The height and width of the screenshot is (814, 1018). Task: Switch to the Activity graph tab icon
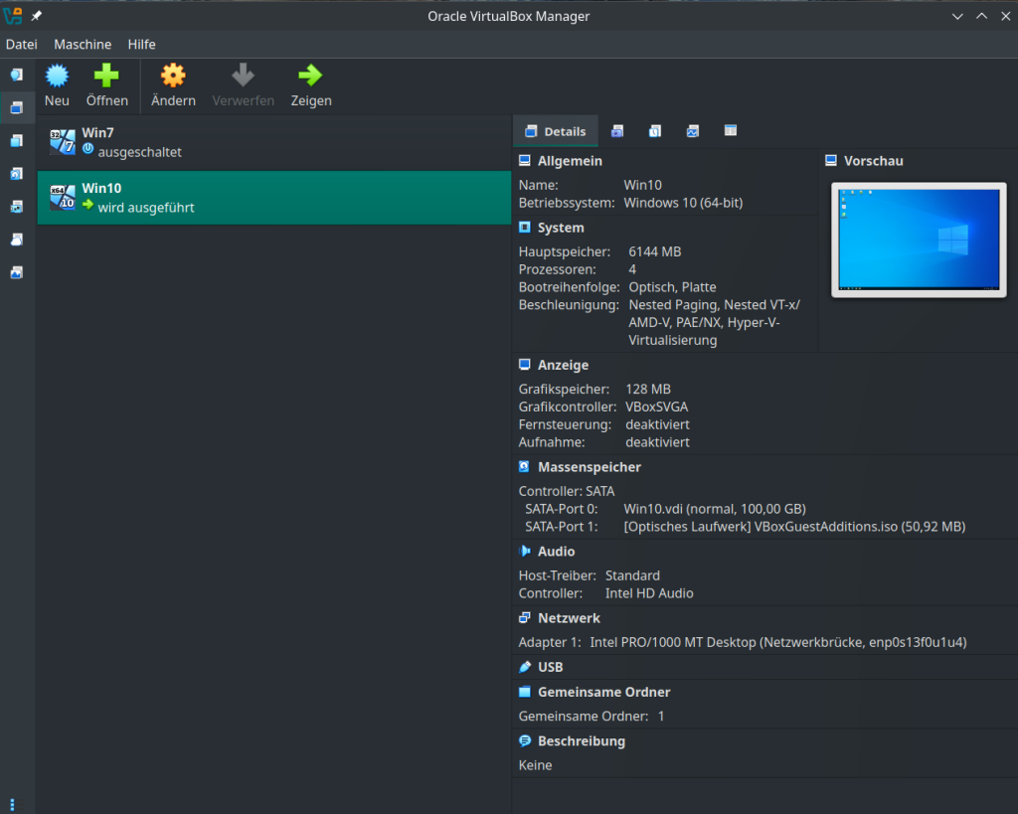(693, 131)
